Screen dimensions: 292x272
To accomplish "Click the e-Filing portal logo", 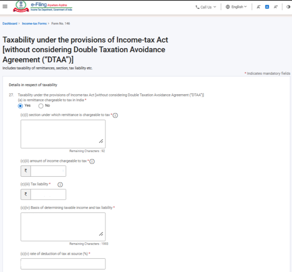I will pos(43,7).
